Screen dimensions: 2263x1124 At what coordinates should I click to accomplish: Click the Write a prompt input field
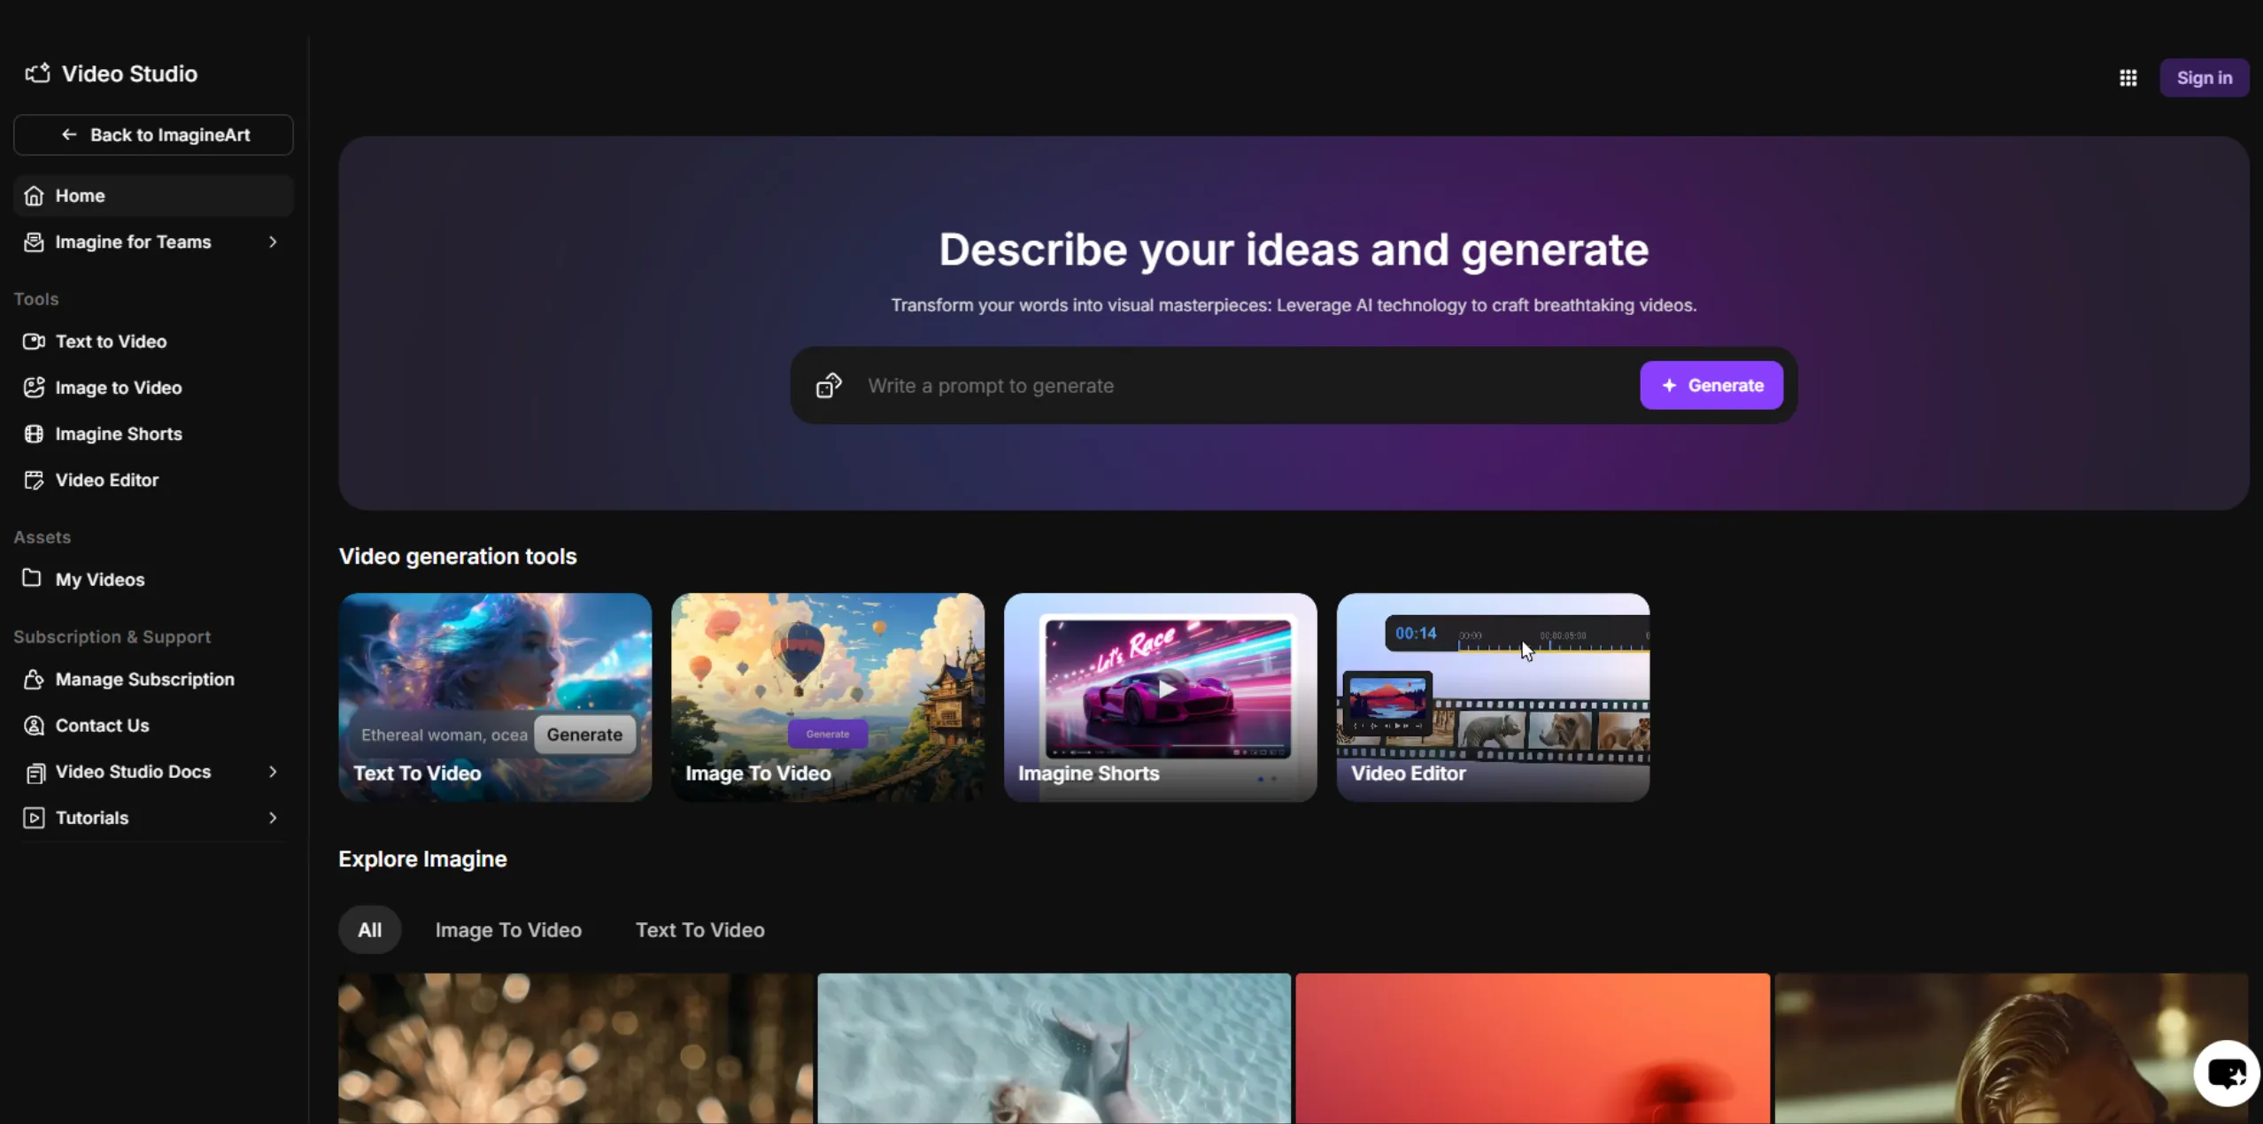pyautogui.click(x=1240, y=386)
